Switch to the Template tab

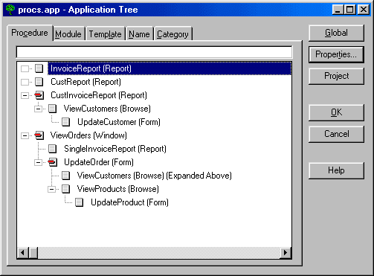tap(106, 34)
